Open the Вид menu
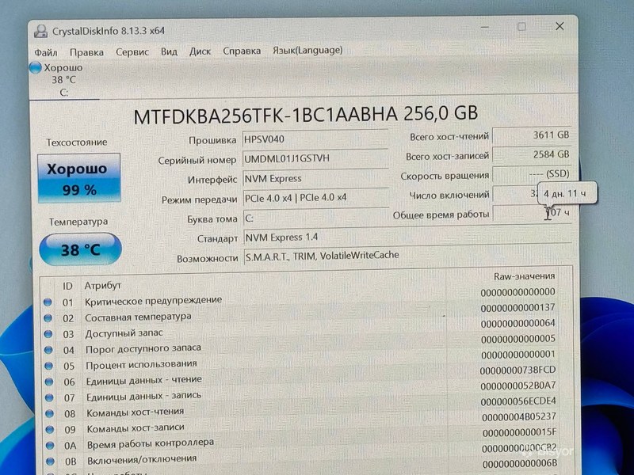Screen dimensions: 634x475 tap(169, 51)
